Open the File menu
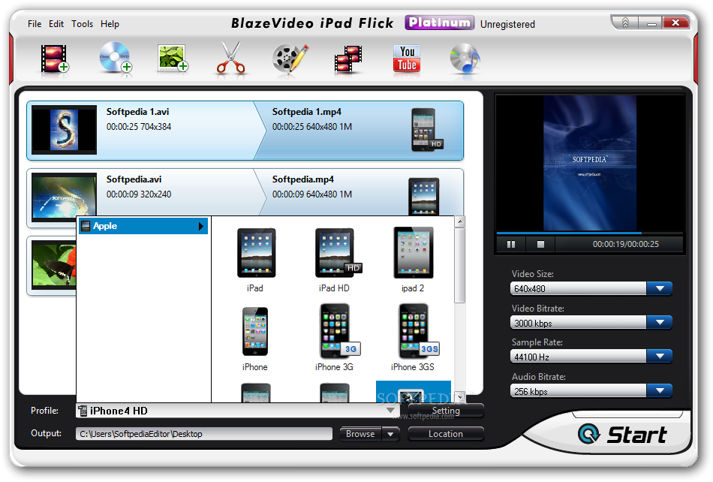This screenshot has height=482, width=713. [35, 23]
